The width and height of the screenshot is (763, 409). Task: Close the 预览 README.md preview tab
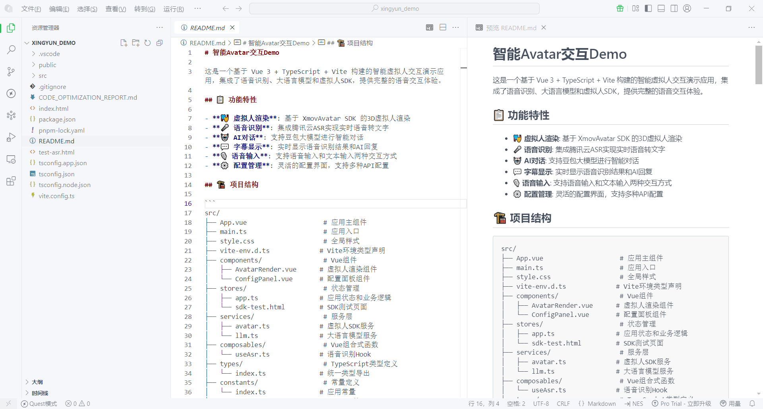(544, 27)
